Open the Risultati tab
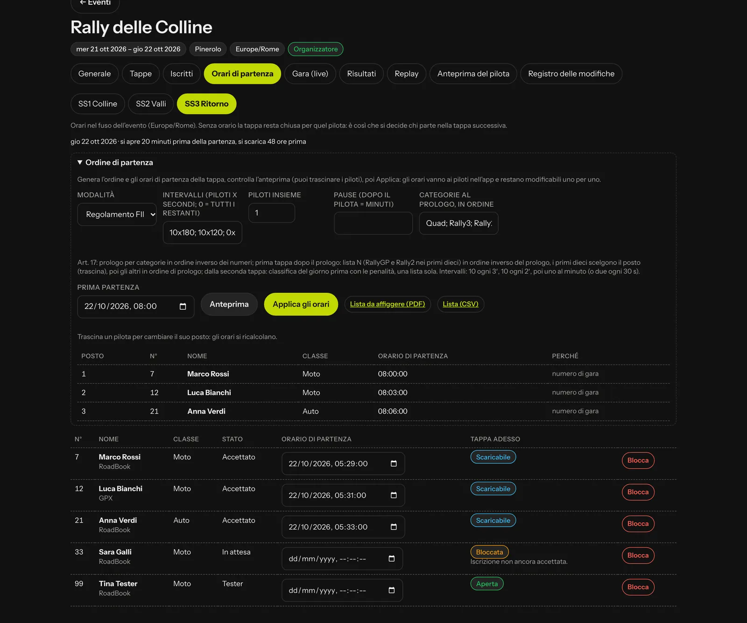This screenshot has width=747, height=623. (361, 74)
